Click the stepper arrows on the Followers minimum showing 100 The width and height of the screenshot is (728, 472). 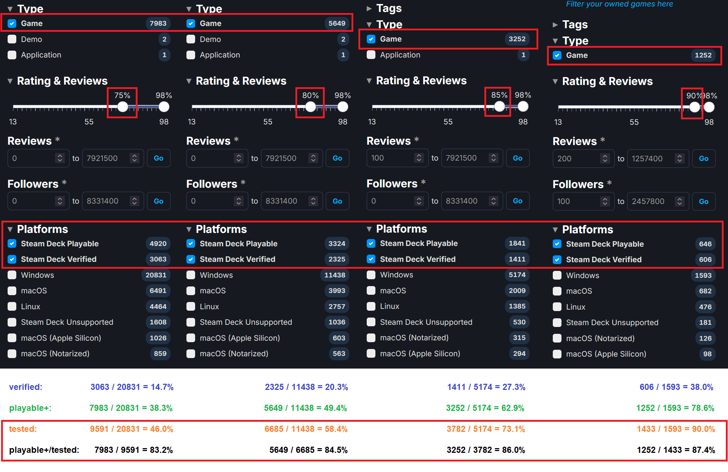coord(605,201)
